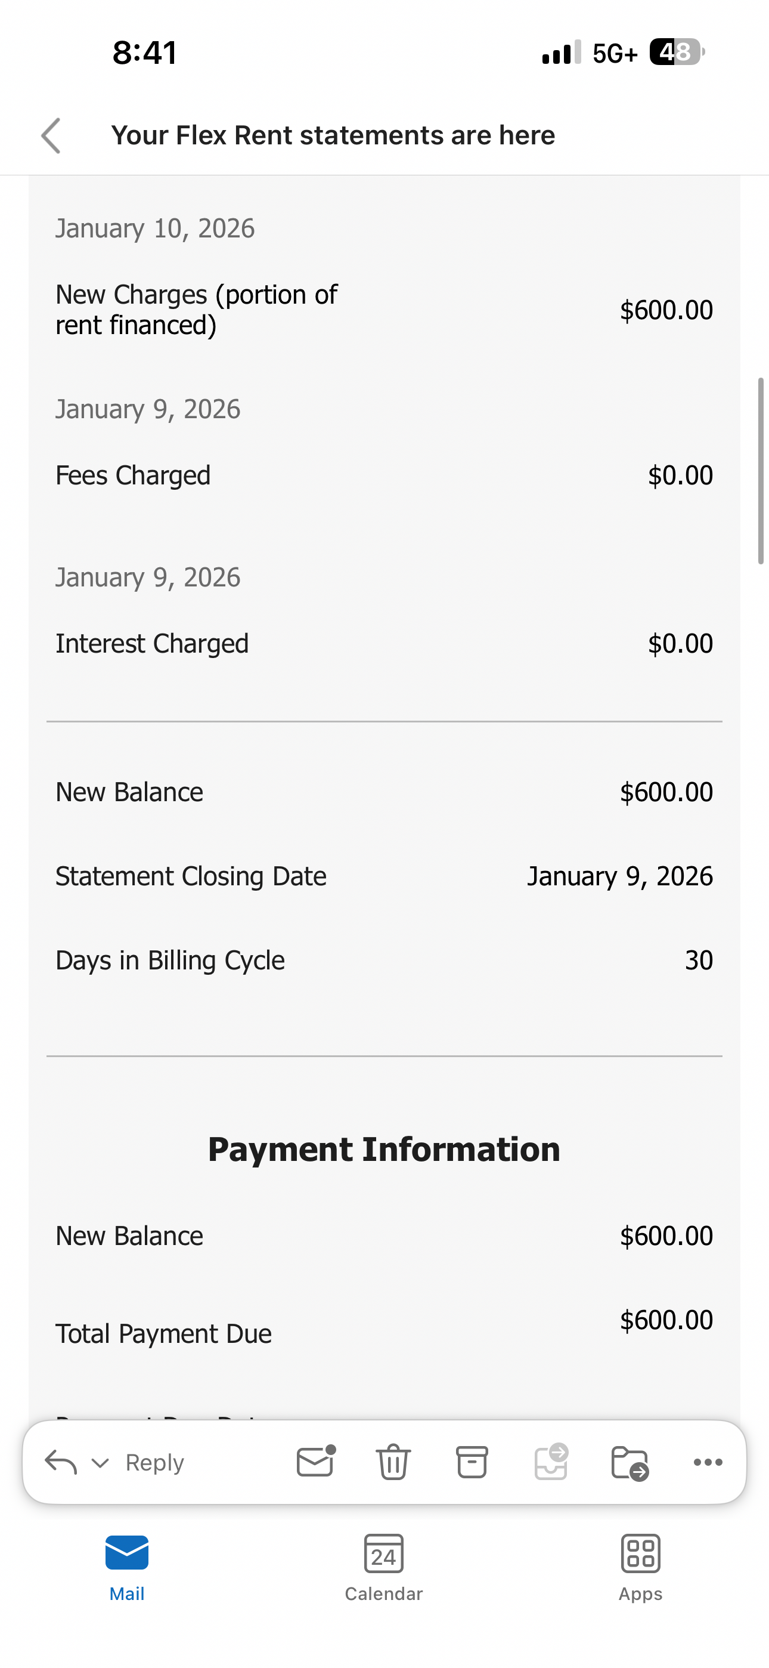769x1668 pixels.
Task: Archive the email with box icon
Action: [x=472, y=1462]
